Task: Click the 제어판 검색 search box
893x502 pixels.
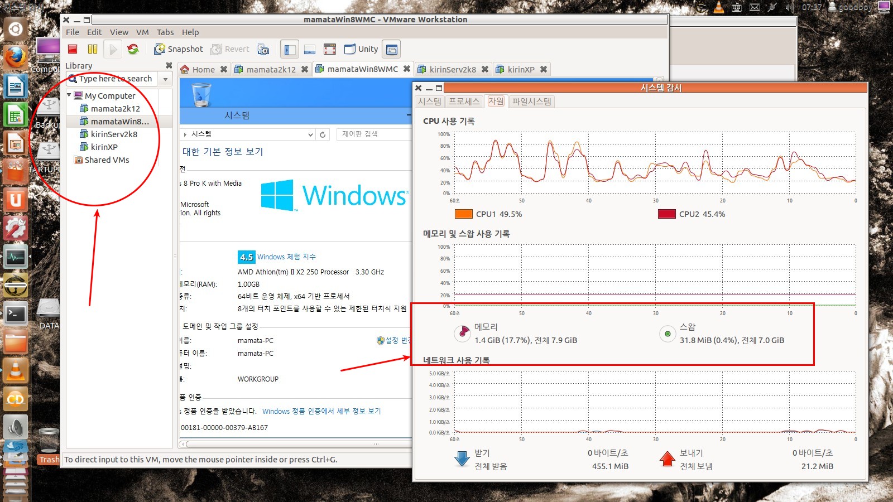Action: click(374, 134)
